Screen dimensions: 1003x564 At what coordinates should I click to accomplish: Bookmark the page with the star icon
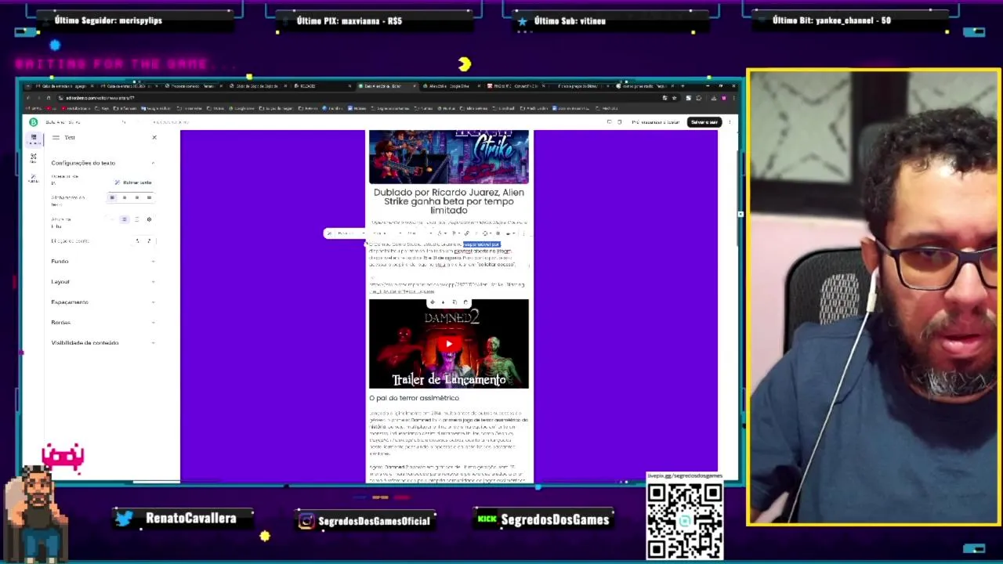(x=675, y=98)
